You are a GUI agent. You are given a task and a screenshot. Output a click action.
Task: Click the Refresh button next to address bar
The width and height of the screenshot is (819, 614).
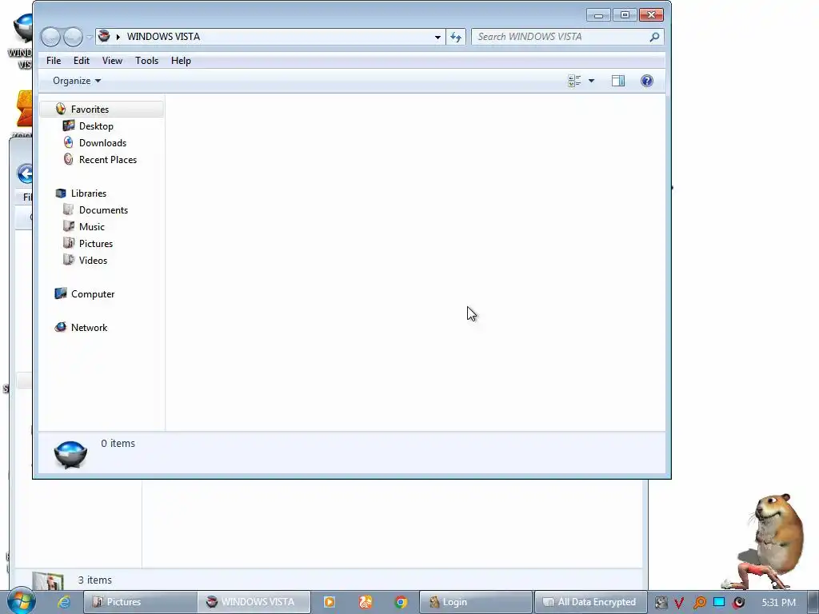(455, 37)
